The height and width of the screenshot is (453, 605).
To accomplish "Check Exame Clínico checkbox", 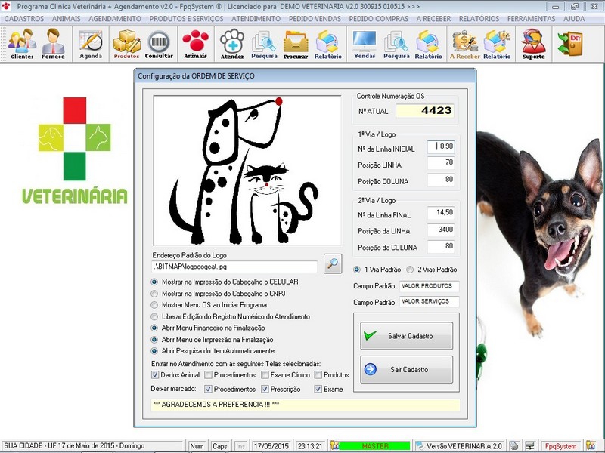I will 265,374.
